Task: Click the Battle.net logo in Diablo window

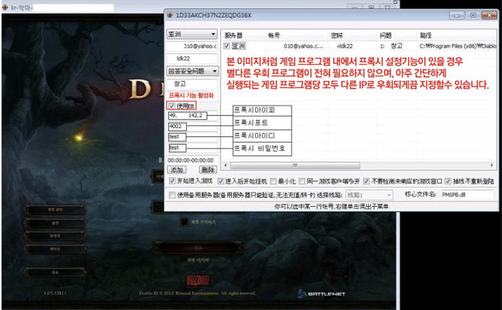Action: tap(322, 293)
